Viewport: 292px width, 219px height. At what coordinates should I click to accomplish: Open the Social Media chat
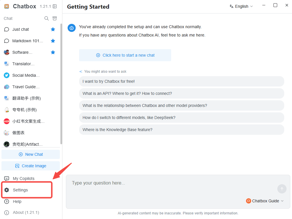pyautogui.click(x=30, y=75)
